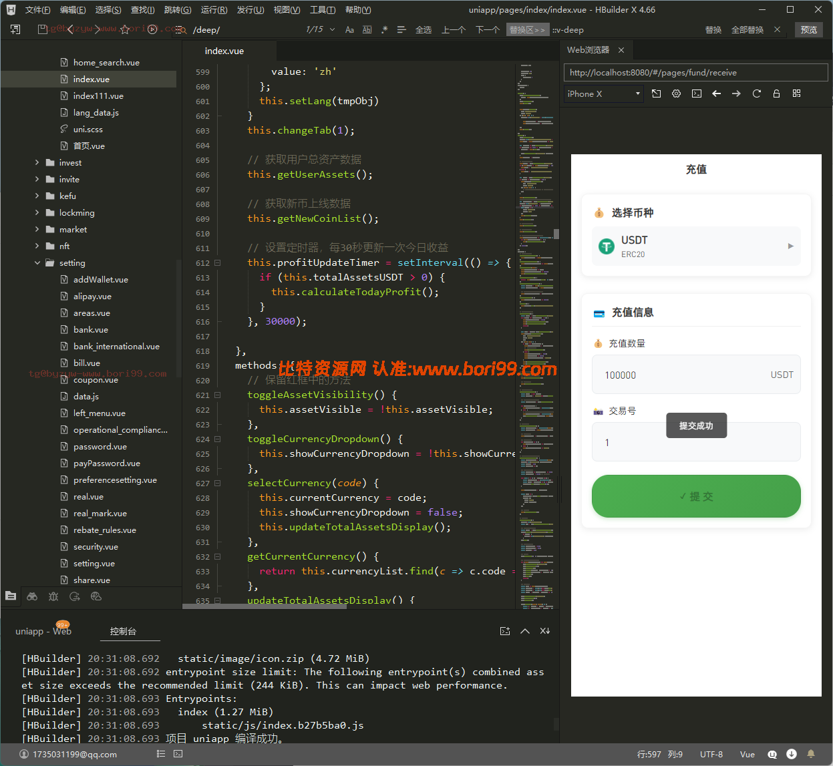This screenshot has height=766, width=833.
Task: Open lang_data.js in file tree
Action: click(96, 112)
